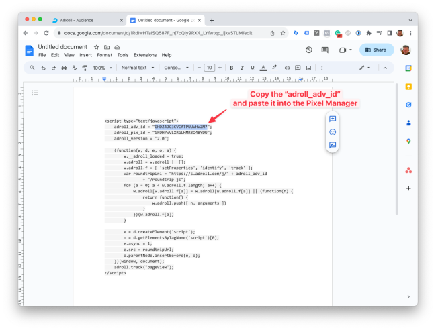Image resolution: width=436 pixels, height=330 pixels.
Task: Open the zoom 100% dropdown
Action: (103, 68)
